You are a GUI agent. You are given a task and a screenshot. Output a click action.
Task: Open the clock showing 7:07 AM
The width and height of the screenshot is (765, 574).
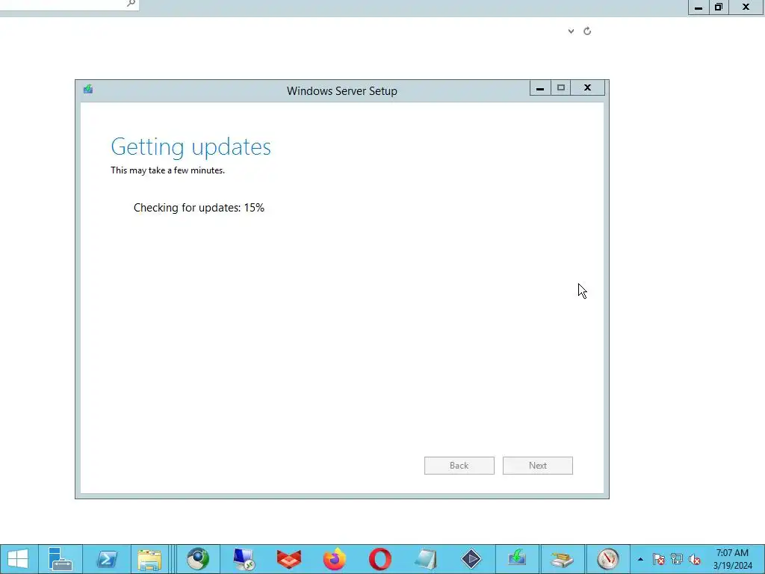(x=732, y=559)
